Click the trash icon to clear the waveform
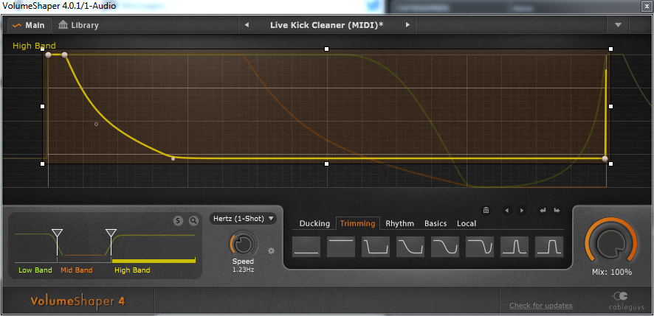 [486, 210]
